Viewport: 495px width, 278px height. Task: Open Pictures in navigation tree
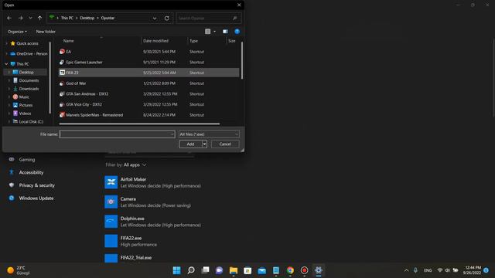point(26,105)
